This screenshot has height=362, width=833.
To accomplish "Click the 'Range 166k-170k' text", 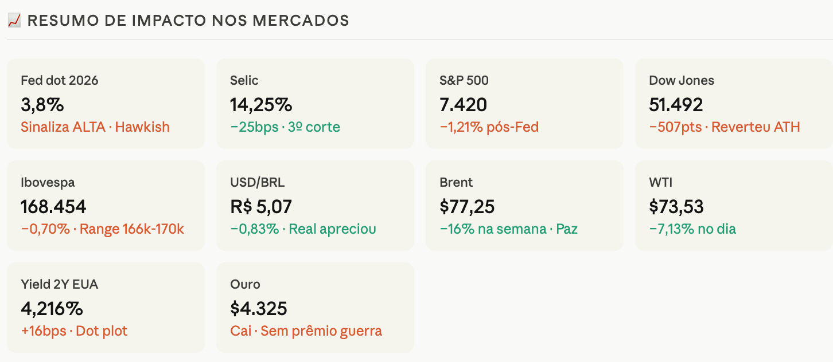I will tap(132, 229).
